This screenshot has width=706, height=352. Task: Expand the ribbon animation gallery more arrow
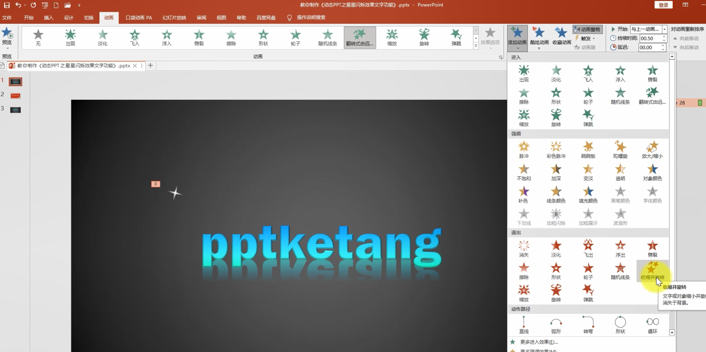pyautogui.click(x=476, y=46)
